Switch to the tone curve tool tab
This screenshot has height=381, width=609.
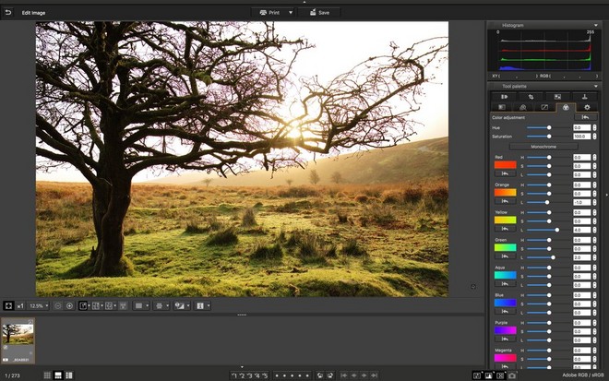click(544, 107)
